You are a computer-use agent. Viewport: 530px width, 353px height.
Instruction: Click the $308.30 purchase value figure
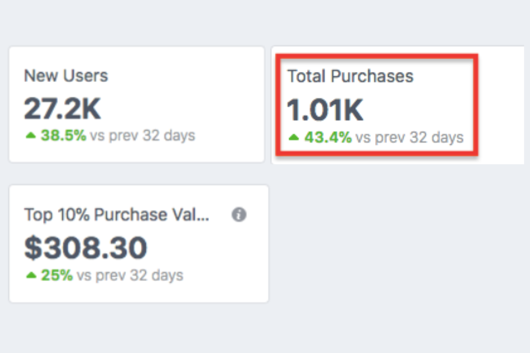click(x=85, y=248)
